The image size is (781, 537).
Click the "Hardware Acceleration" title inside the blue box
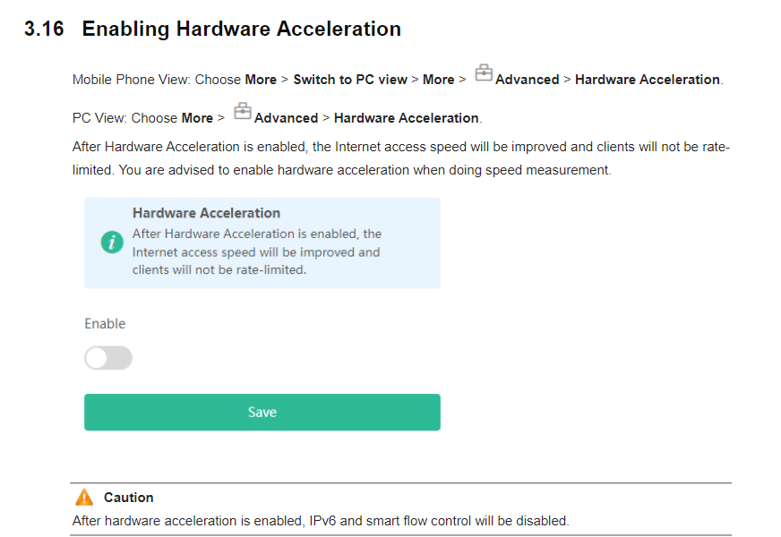point(206,213)
